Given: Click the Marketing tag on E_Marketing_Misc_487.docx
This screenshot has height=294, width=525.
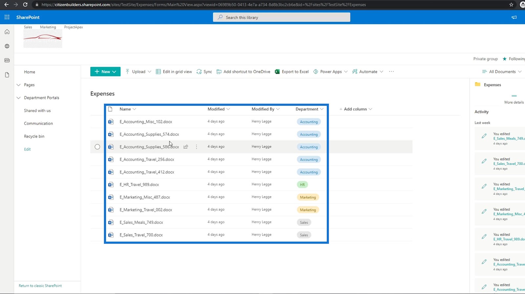Looking at the screenshot, I should (308, 197).
